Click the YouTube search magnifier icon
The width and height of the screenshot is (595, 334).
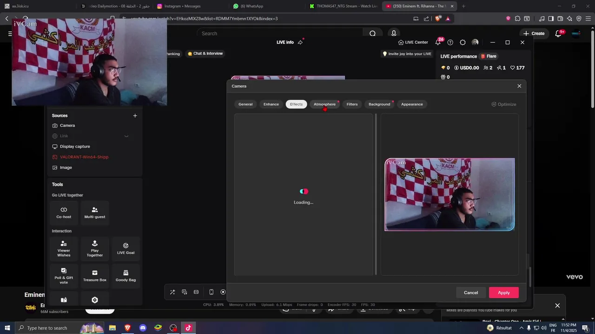click(x=372, y=33)
